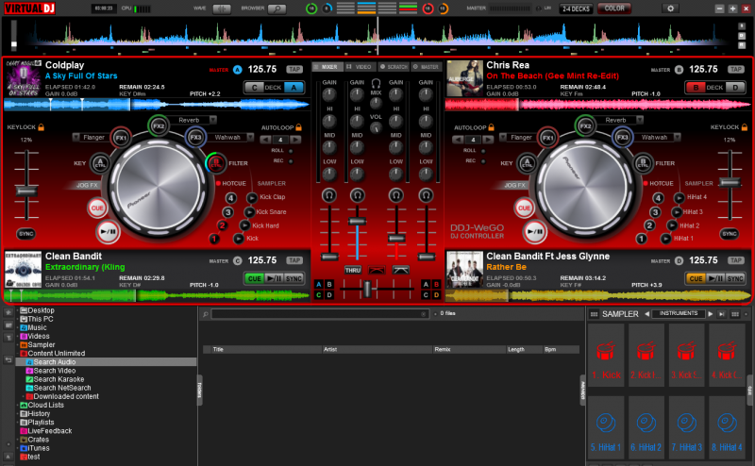Viewport: 755px width, 466px height.
Task: Click the browser search input field
Action: (320, 314)
